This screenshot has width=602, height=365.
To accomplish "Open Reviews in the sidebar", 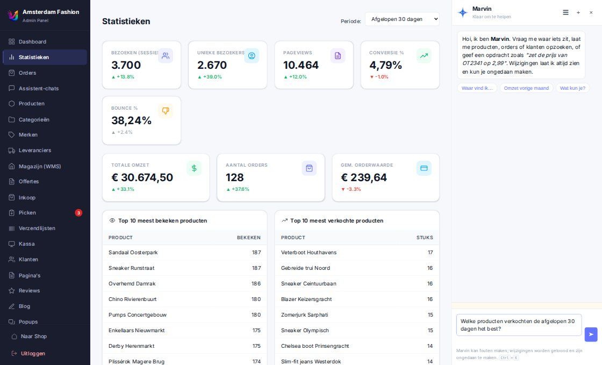I will (x=45, y=290).
